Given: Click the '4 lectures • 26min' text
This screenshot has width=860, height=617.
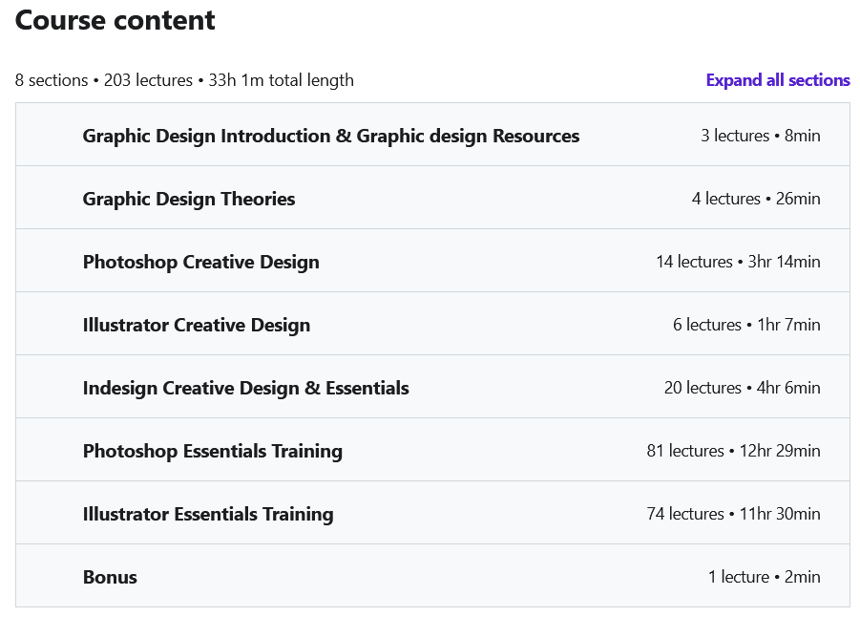Looking at the screenshot, I should (x=756, y=199).
